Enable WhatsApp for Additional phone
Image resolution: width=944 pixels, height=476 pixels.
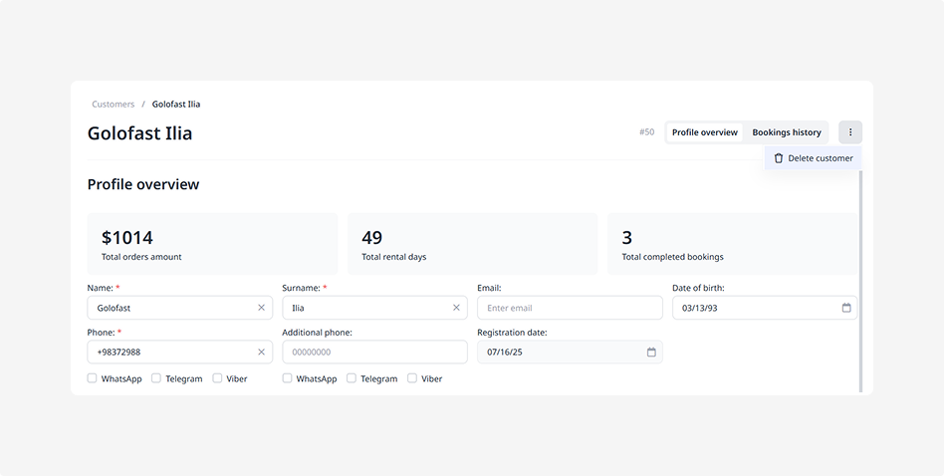click(x=288, y=378)
